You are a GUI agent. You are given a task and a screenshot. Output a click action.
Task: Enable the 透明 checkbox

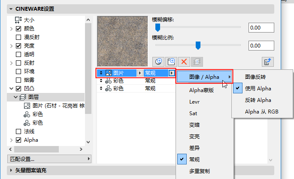tap(18, 54)
